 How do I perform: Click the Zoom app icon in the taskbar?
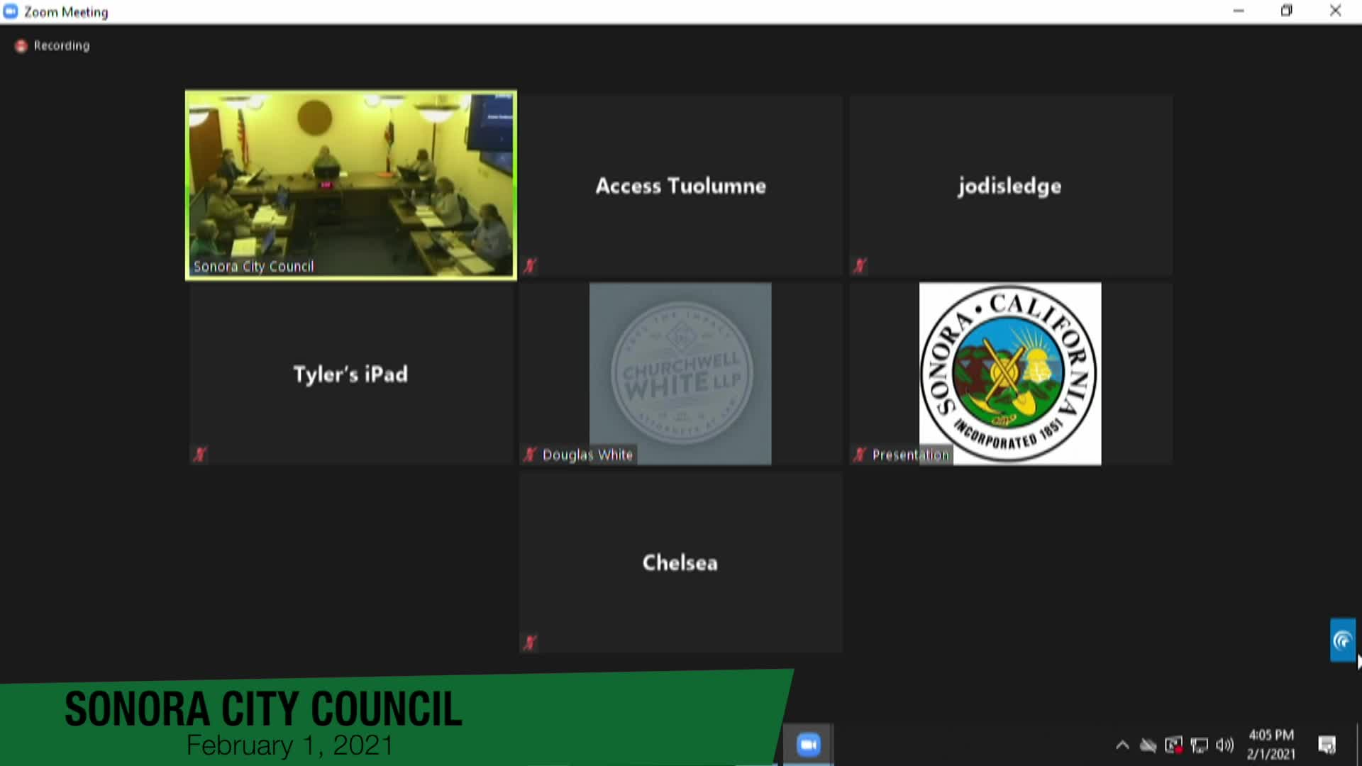click(x=808, y=743)
